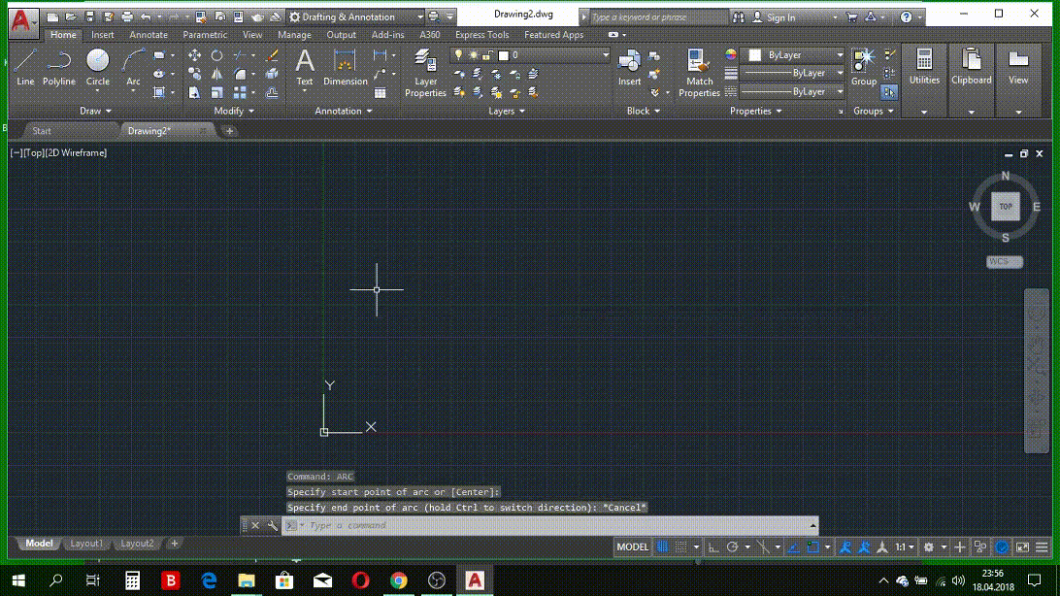Viewport: 1060px width, 596px height.
Task: Click the Customize wrench icon on command line
Action: click(273, 525)
